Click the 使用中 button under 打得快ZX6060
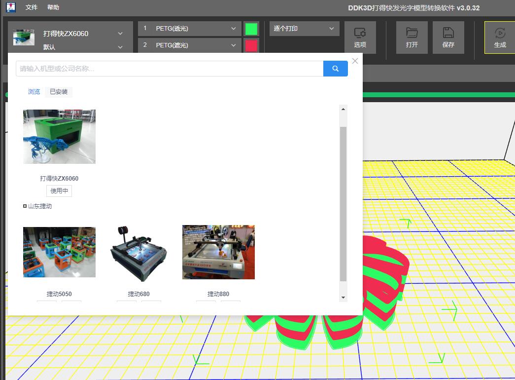This screenshot has height=380, width=515. (59, 191)
